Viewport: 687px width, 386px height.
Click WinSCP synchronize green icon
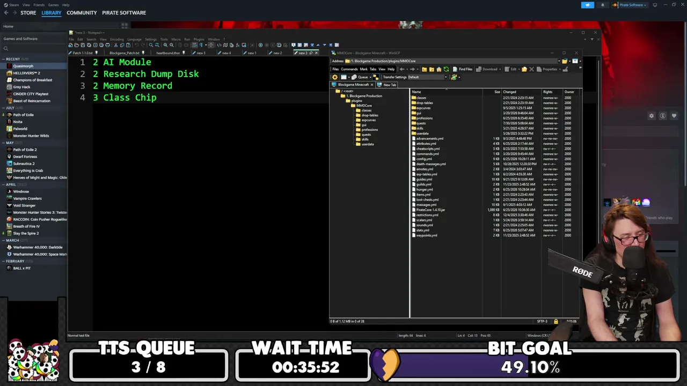point(454,77)
